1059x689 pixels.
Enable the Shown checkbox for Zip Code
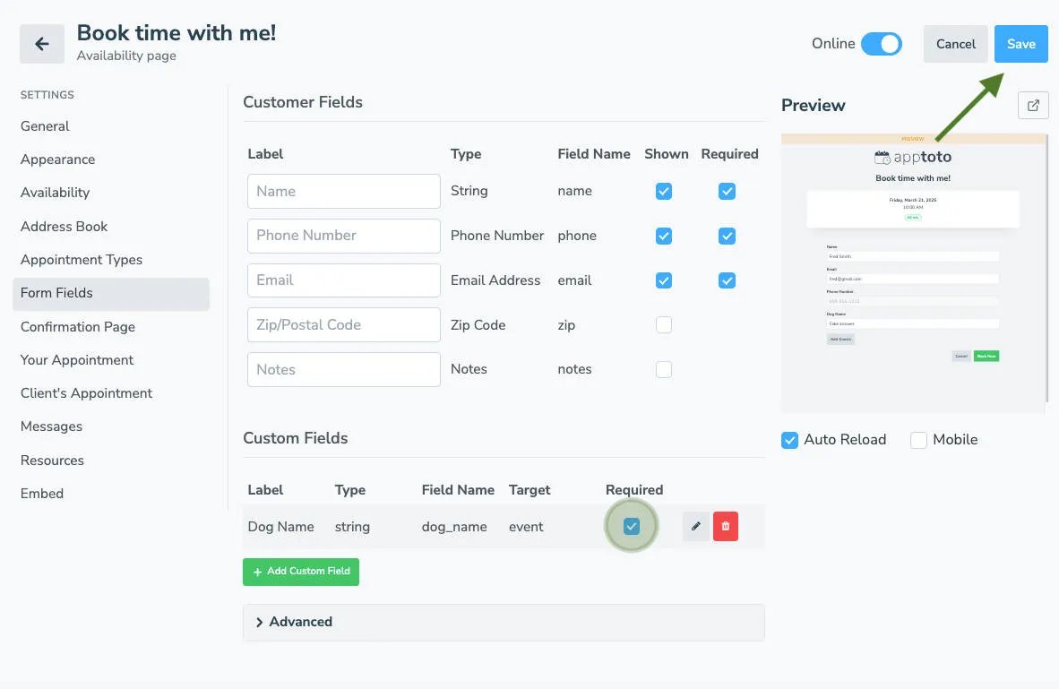click(663, 324)
